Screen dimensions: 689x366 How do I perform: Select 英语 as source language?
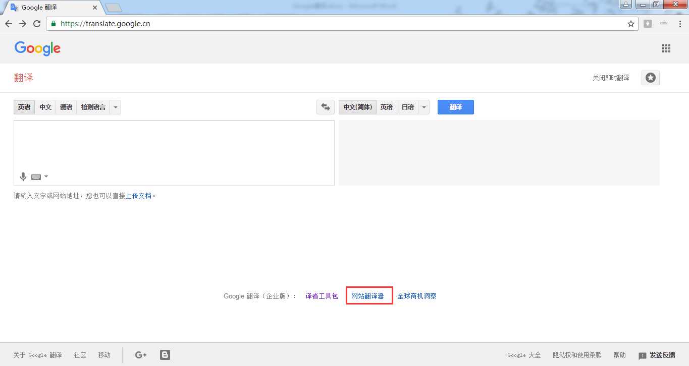pyautogui.click(x=24, y=107)
